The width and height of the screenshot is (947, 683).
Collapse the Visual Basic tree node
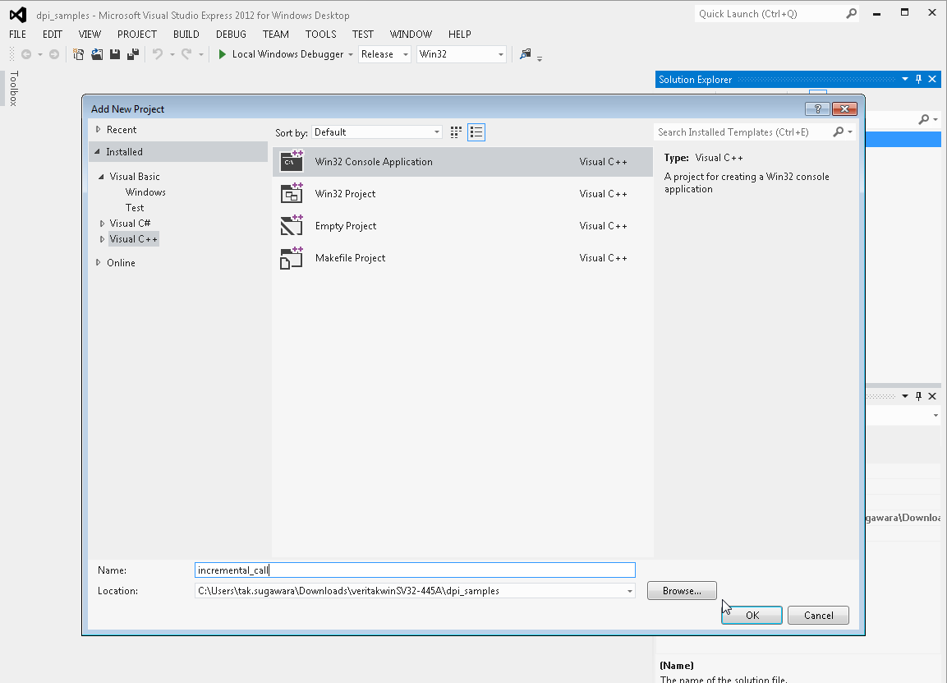[101, 177]
